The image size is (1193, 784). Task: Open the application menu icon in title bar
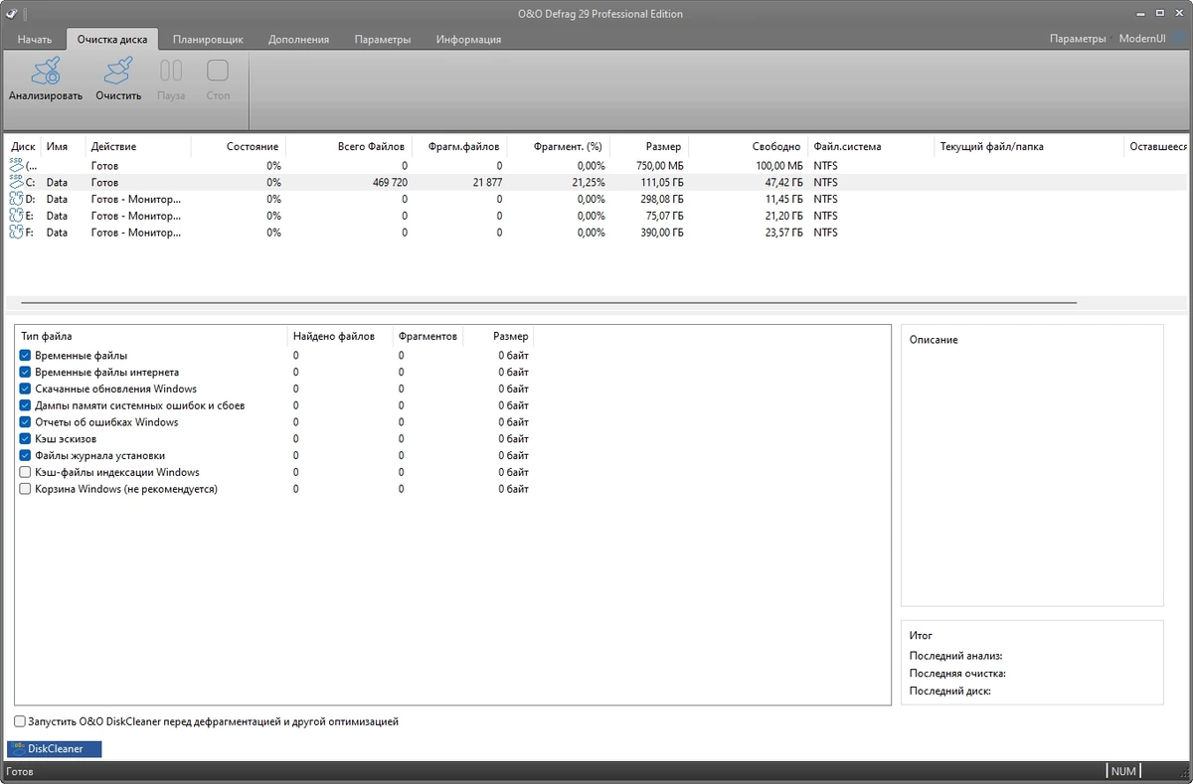[11, 13]
